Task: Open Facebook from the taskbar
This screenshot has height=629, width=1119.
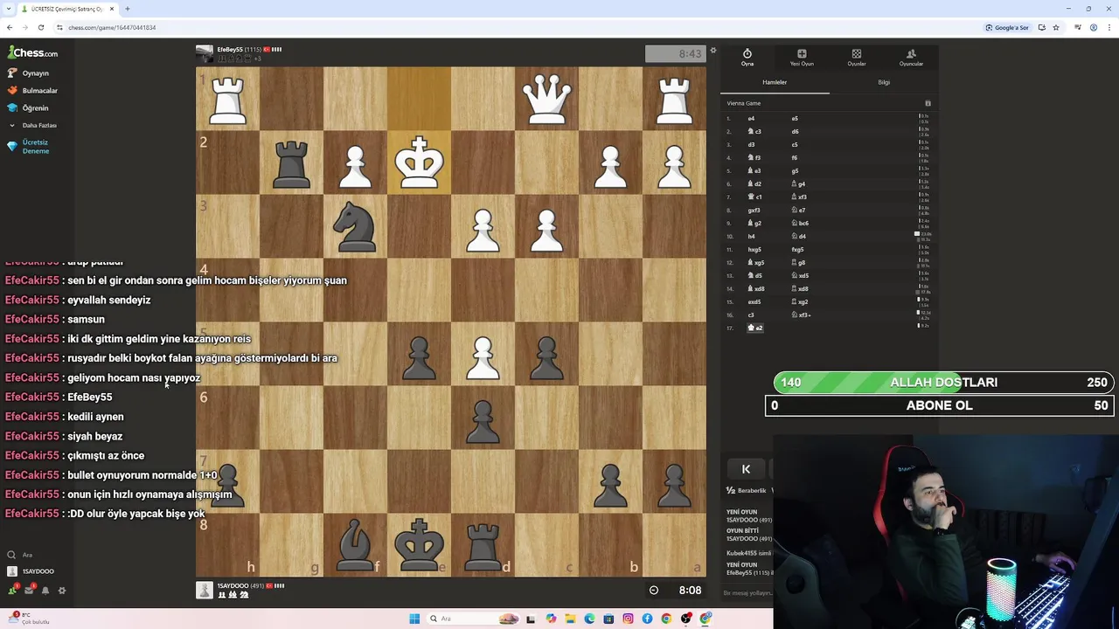Action: click(x=647, y=619)
